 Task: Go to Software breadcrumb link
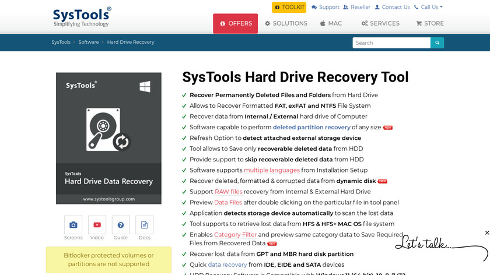click(89, 42)
